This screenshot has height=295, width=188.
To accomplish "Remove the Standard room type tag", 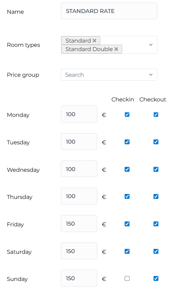I will coord(94,40).
